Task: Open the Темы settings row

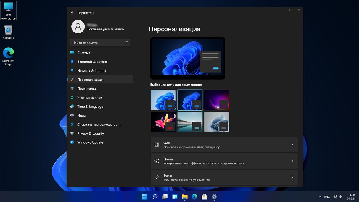Action: [x=224, y=177]
